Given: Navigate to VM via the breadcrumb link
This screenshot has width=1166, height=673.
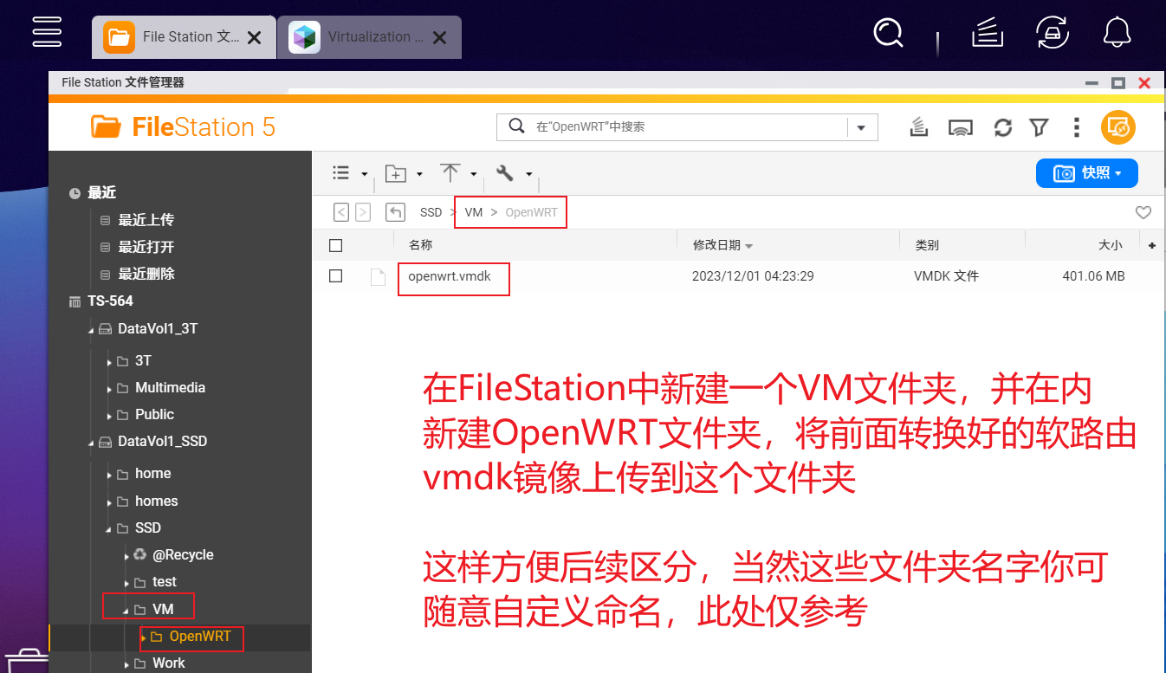Looking at the screenshot, I should [x=473, y=212].
